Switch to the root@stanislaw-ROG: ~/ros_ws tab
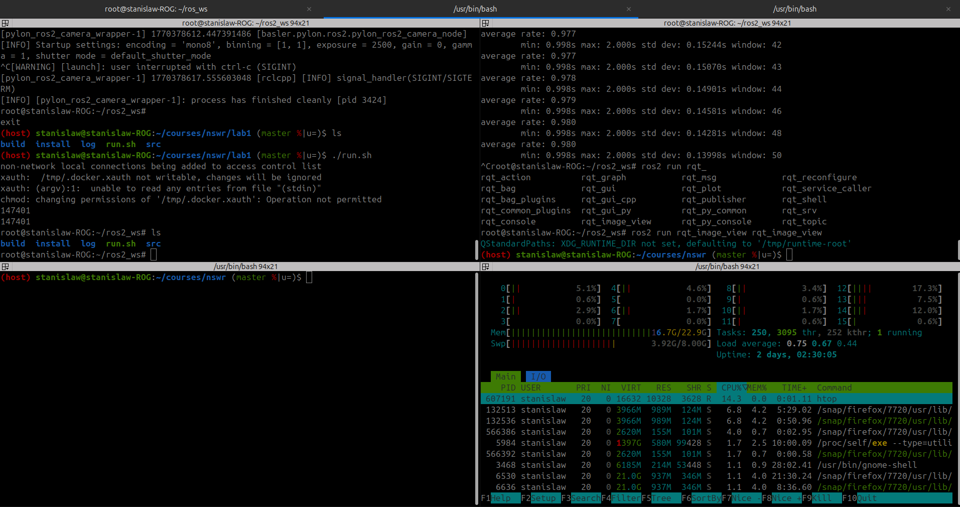Image resolution: width=960 pixels, height=507 pixels. click(156, 9)
